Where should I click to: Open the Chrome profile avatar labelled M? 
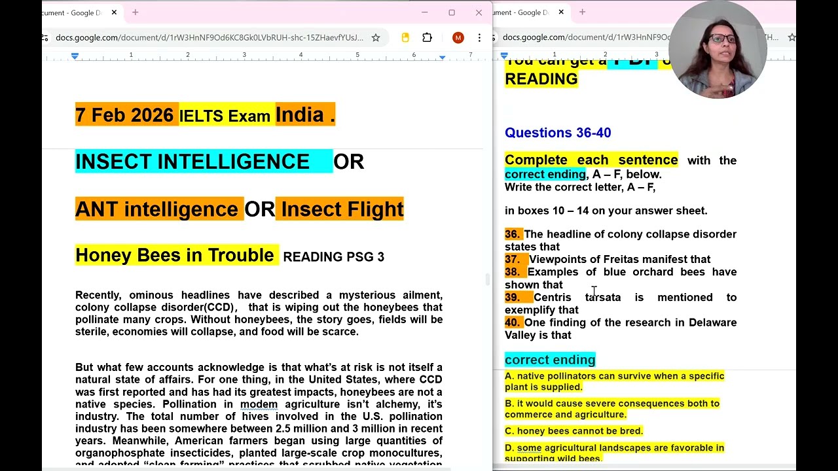(x=458, y=38)
